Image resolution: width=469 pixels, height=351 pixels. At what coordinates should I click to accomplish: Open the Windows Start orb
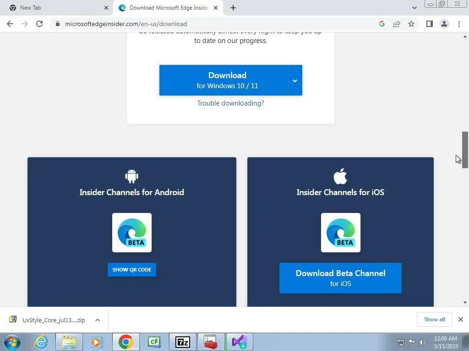click(x=12, y=342)
